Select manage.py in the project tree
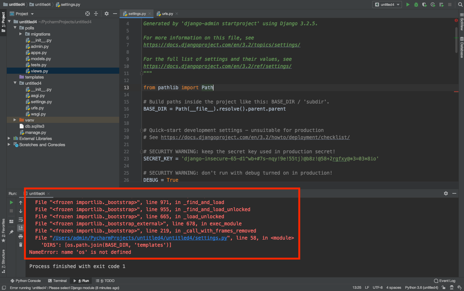Image resolution: width=464 pixels, height=291 pixels. [36, 132]
